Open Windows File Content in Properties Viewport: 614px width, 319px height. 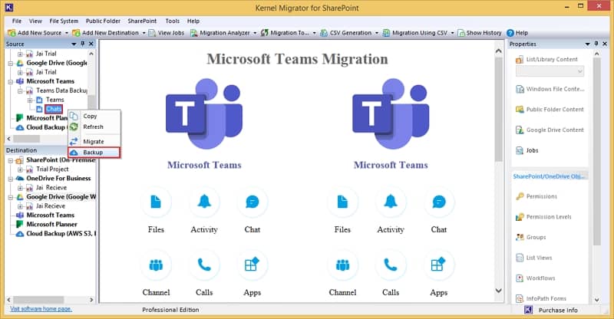pos(550,89)
